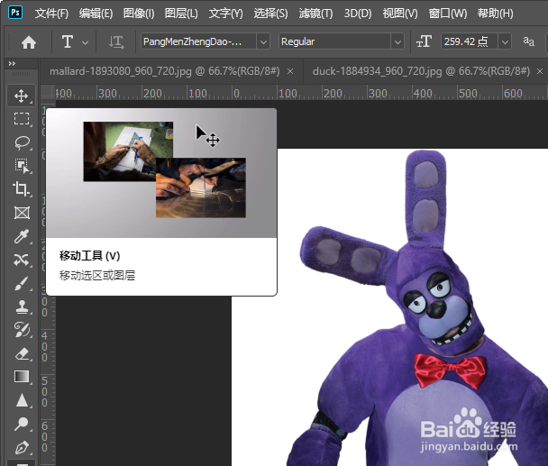Screen dimensions: 548x466
Task: Click the horizontal ruler at top
Action: pyautogui.click(x=302, y=93)
